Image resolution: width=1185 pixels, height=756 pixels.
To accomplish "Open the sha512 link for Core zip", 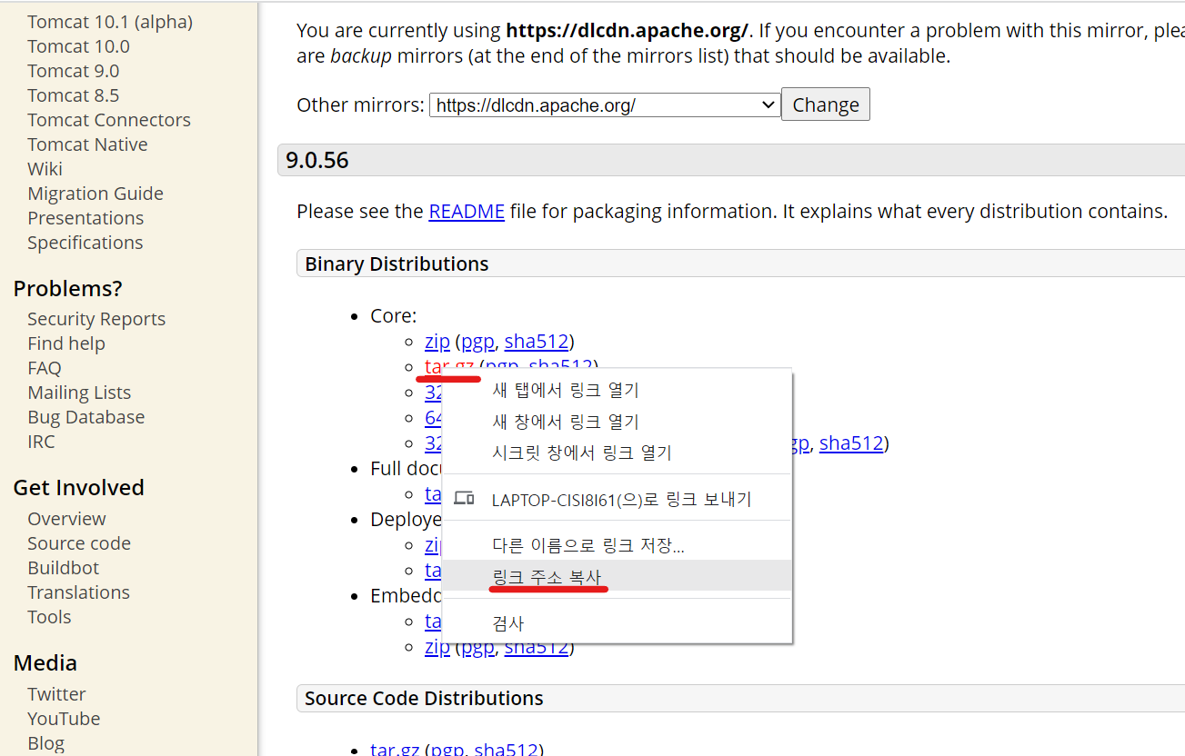I will 537,342.
